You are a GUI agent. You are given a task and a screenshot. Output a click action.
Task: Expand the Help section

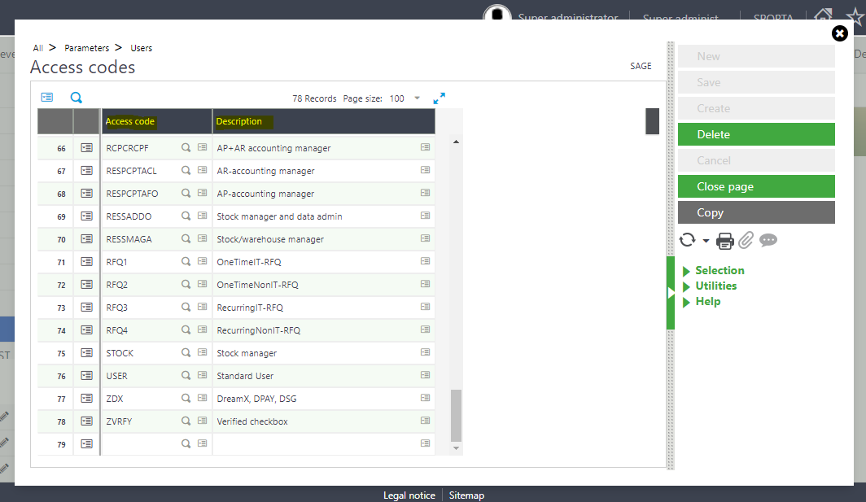[707, 301]
